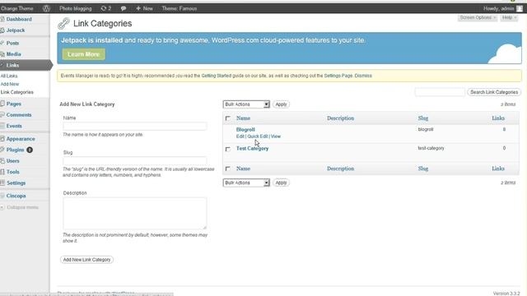Click the plugins update count badge
Image resolution: width=527 pixels, height=296 pixels.
30,150
